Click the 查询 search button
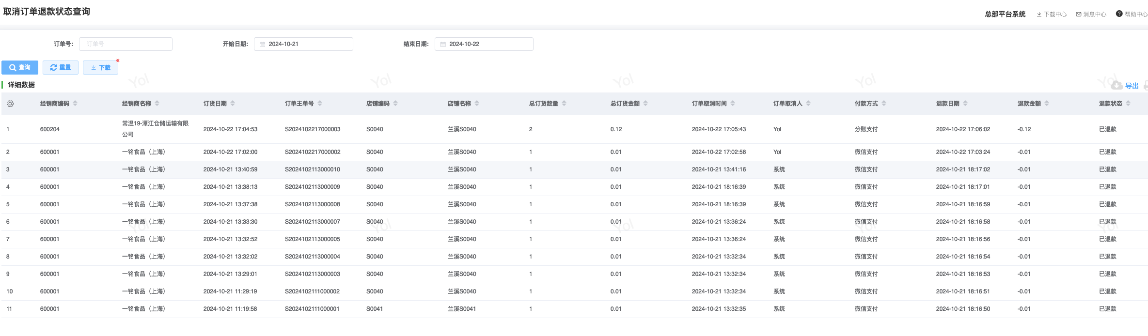Screen dimensions: 1148x336 pos(20,68)
